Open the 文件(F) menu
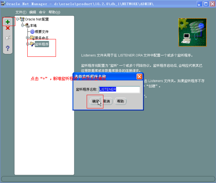The width and height of the screenshot is (216, 183). pos(21,12)
